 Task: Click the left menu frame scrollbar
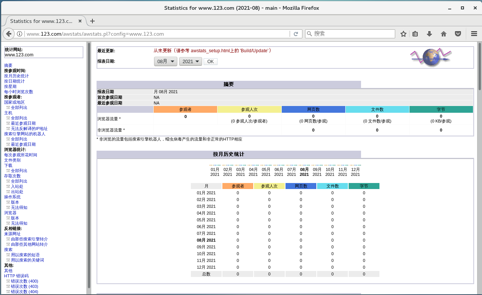[89, 165]
